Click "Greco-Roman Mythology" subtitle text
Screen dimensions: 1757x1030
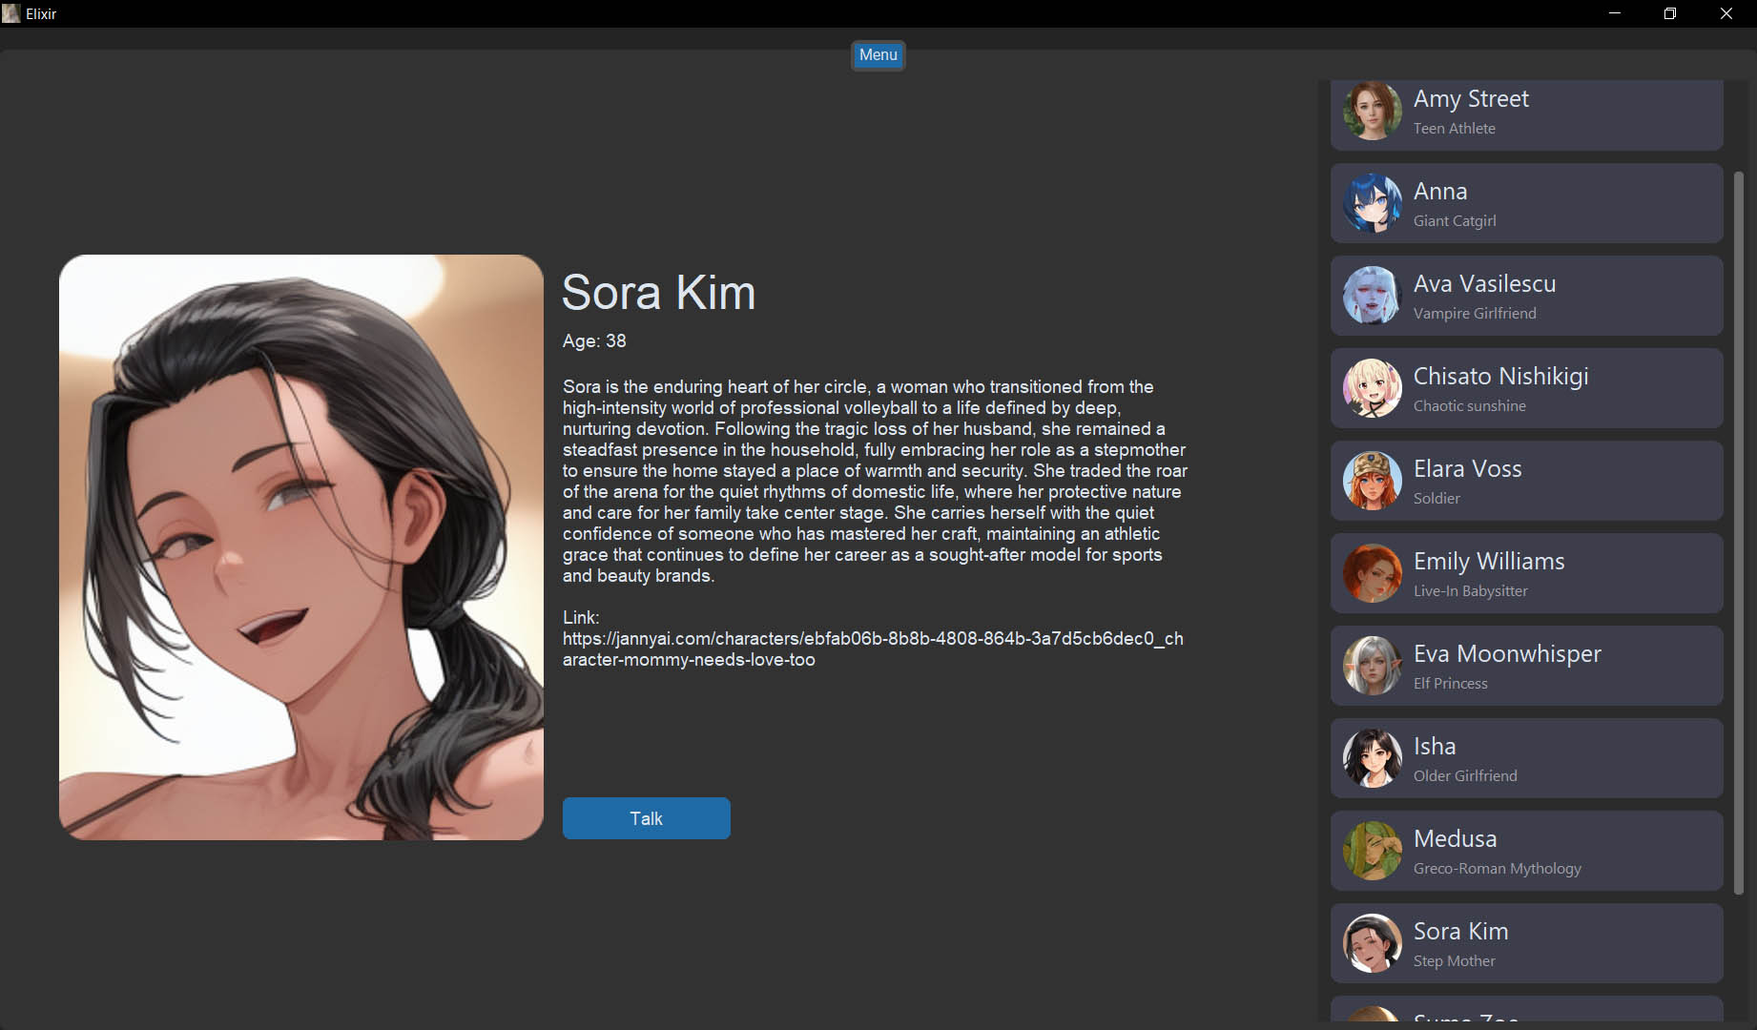pyautogui.click(x=1497, y=869)
